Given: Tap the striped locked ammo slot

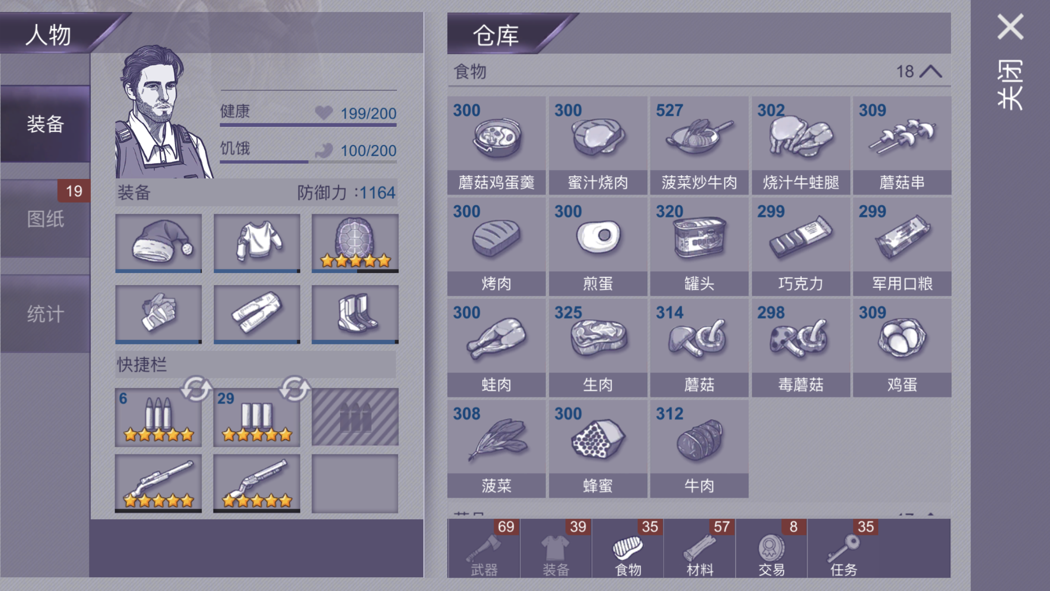Looking at the screenshot, I should [x=355, y=417].
